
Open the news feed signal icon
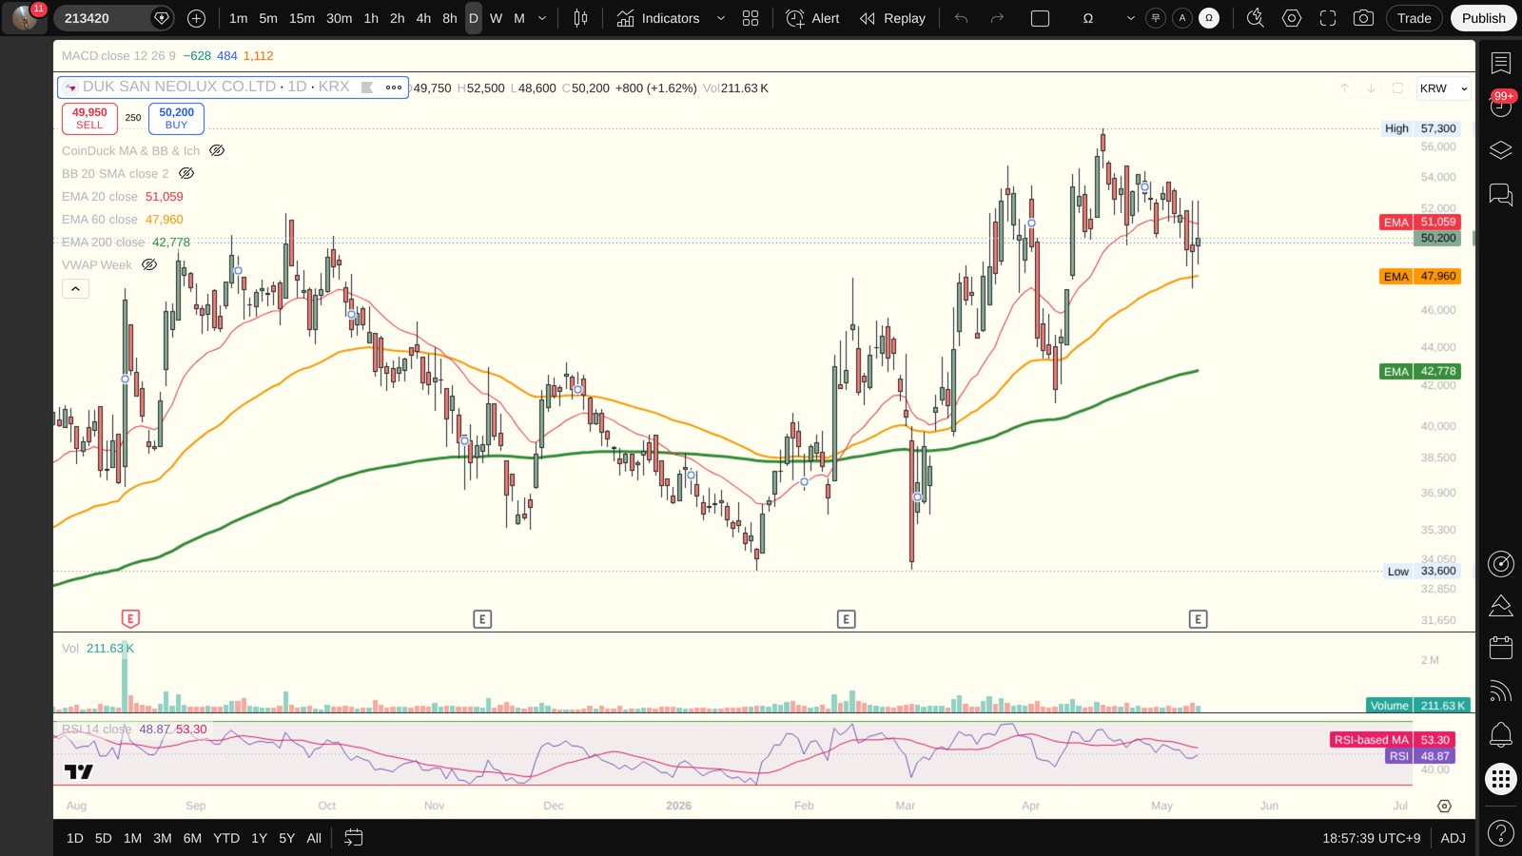click(x=1501, y=691)
